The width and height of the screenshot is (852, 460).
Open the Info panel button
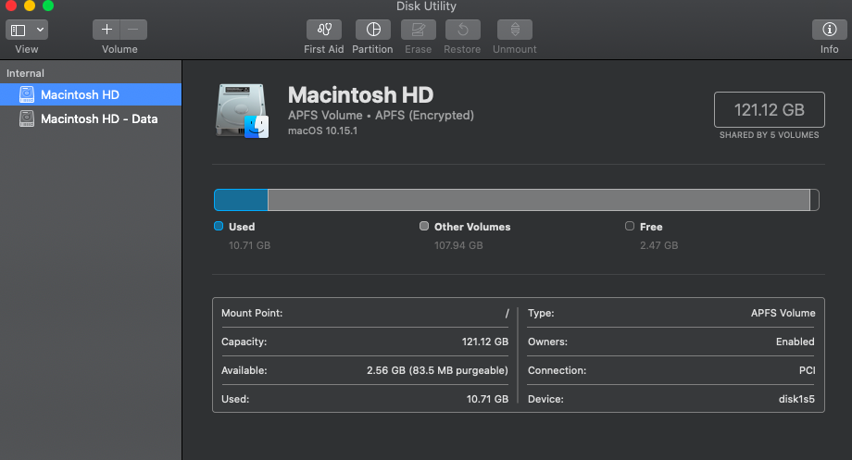pyautogui.click(x=829, y=30)
